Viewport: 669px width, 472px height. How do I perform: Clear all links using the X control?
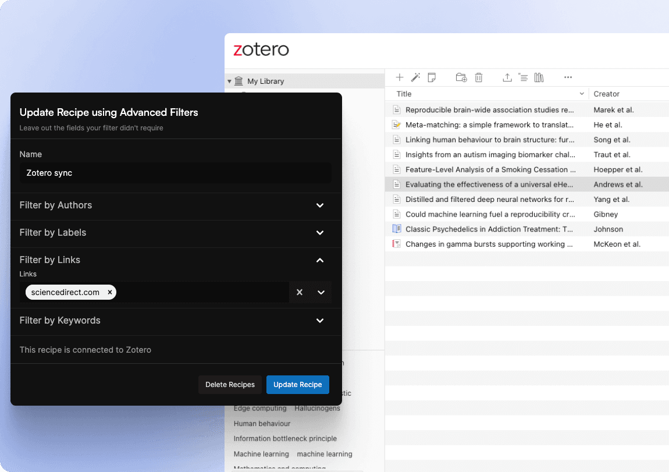click(300, 292)
